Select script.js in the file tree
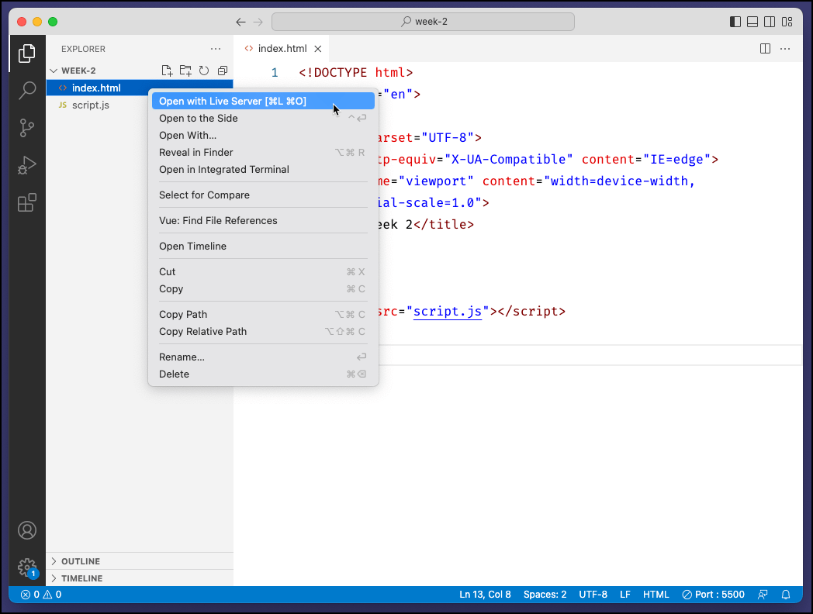The image size is (813, 614). pos(140,105)
